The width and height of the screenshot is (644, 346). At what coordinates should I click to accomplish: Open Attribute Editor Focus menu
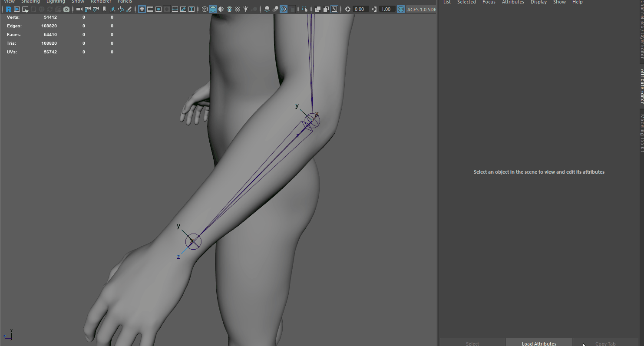click(489, 2)
